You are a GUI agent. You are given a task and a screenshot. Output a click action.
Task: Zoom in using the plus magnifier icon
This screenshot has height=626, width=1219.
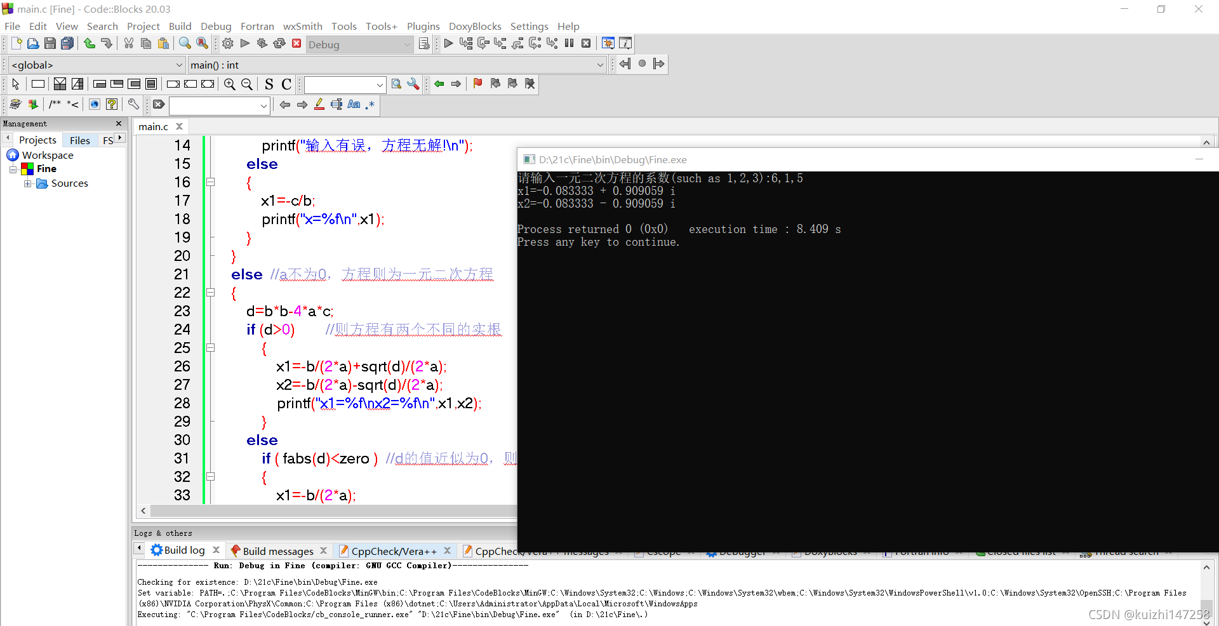click(230, 84)
